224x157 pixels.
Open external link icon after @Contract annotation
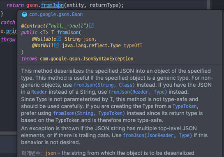coord(91,26)
